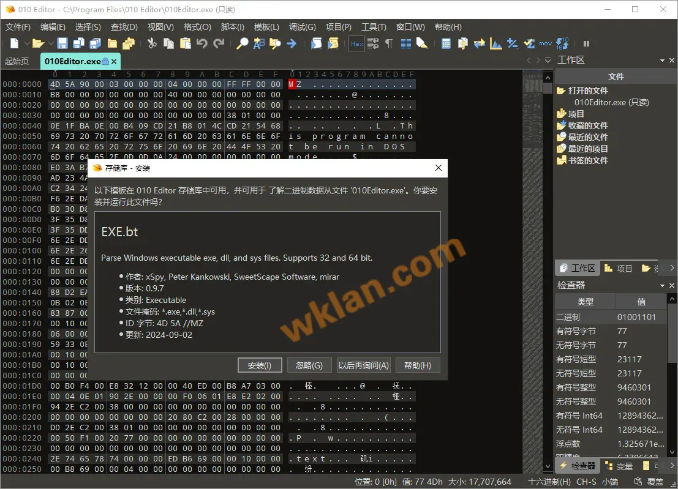
Task: Click the mini-map overview strip beside hex view
Action: point(533,272)
